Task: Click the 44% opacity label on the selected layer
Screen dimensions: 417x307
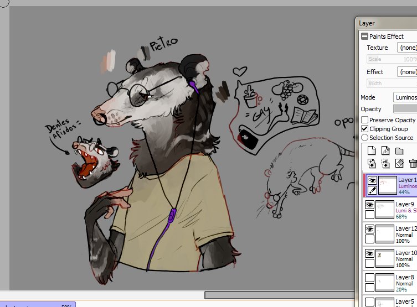Action: point(404,192)
